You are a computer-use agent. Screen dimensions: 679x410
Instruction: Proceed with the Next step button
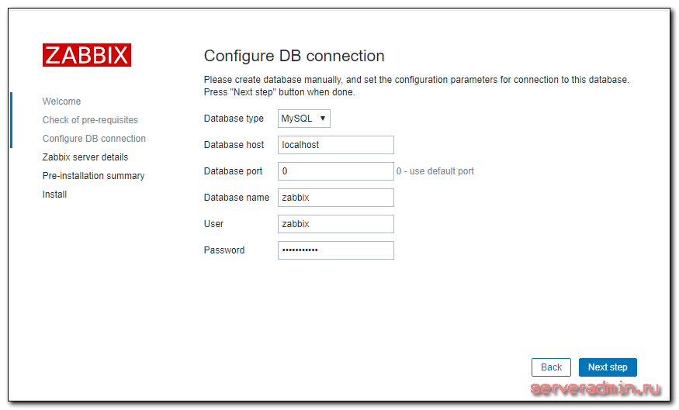coord(608,367)
